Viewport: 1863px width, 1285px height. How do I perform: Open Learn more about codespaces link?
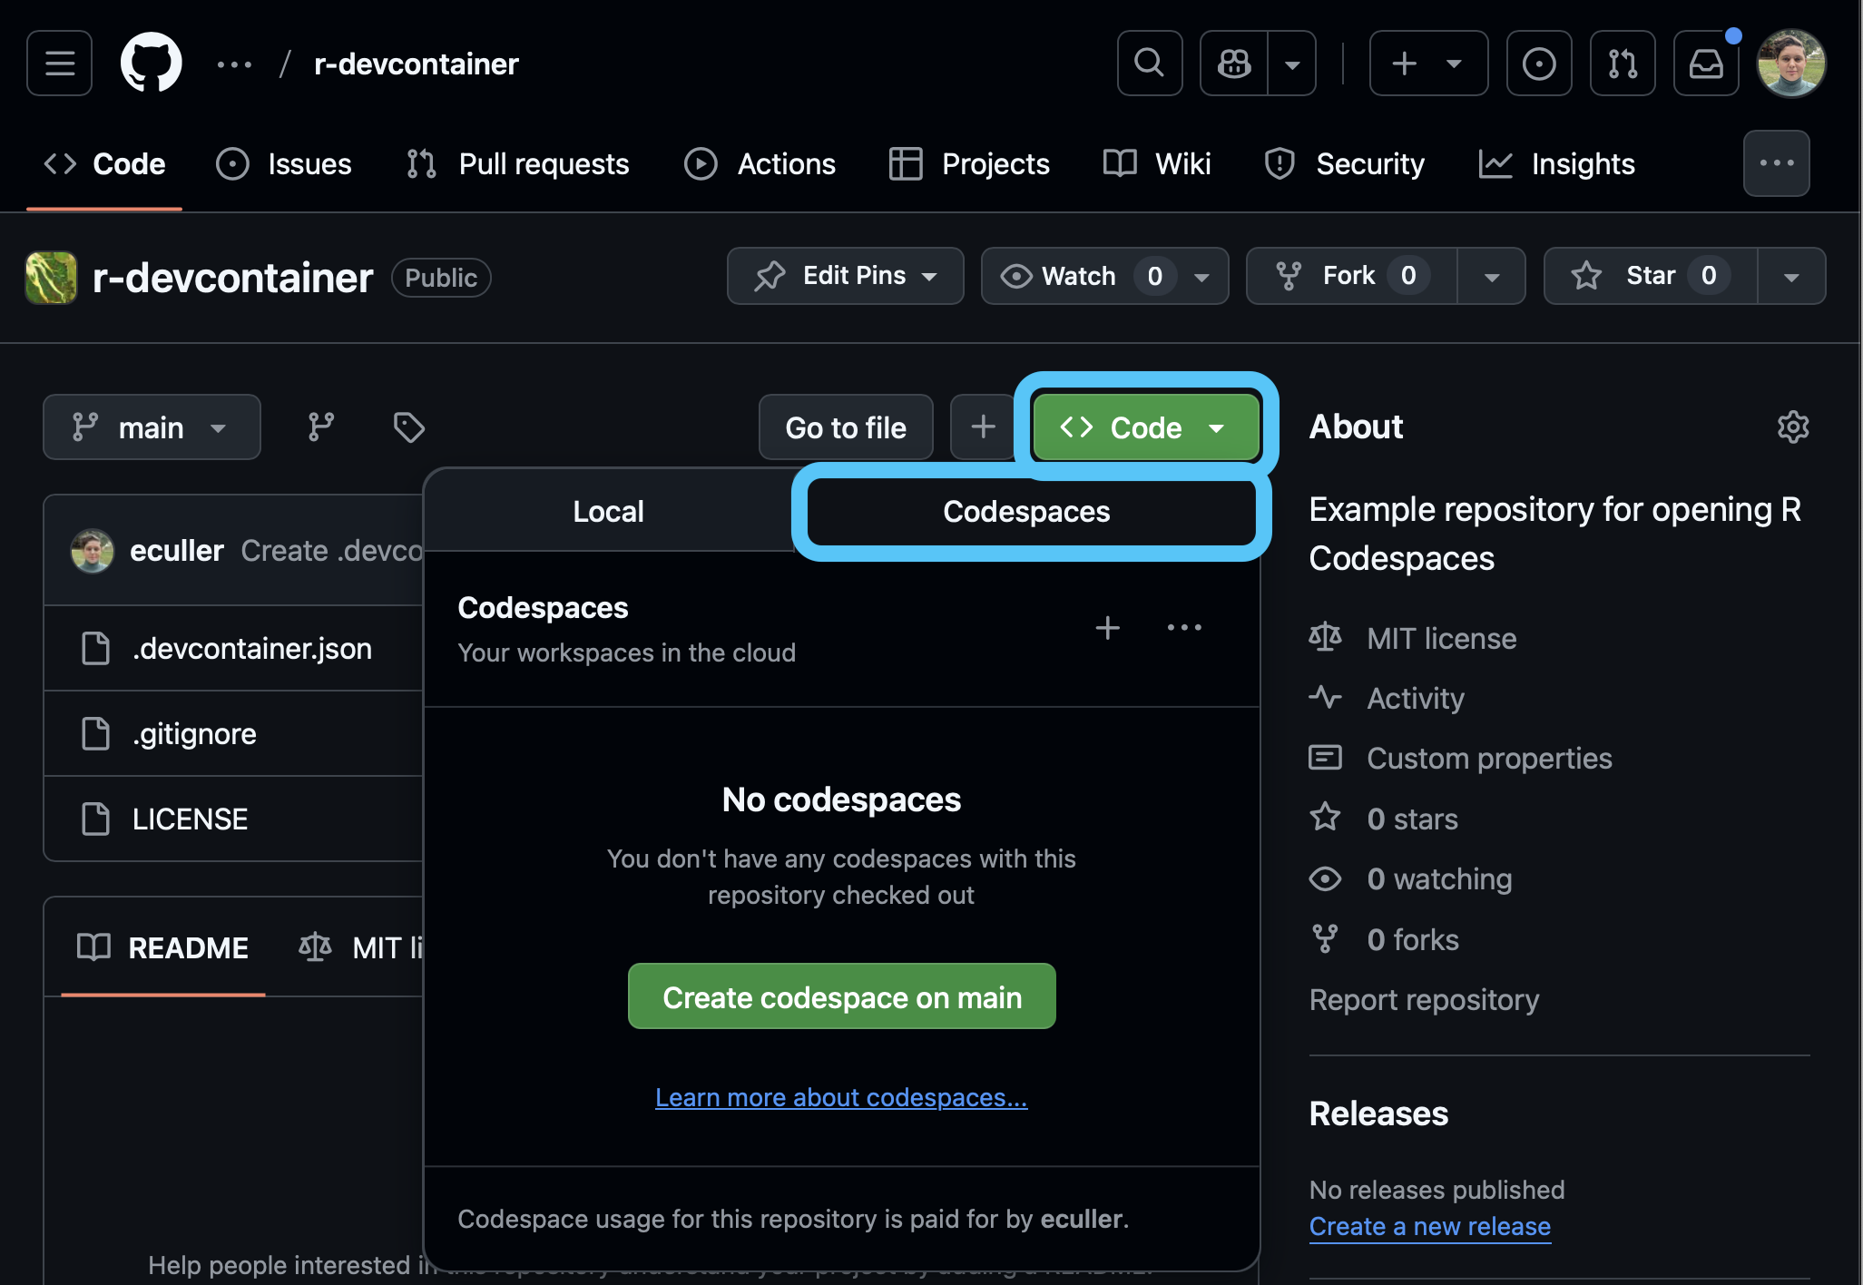[841, 1097]
